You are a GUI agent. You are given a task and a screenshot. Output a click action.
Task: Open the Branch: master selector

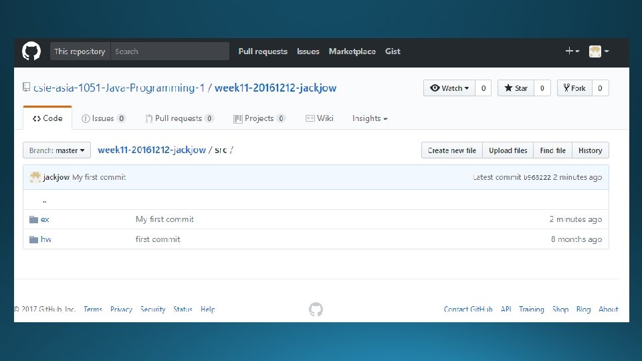(x=57, y=150)
